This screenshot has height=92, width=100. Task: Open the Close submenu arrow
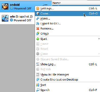(99, 54)
